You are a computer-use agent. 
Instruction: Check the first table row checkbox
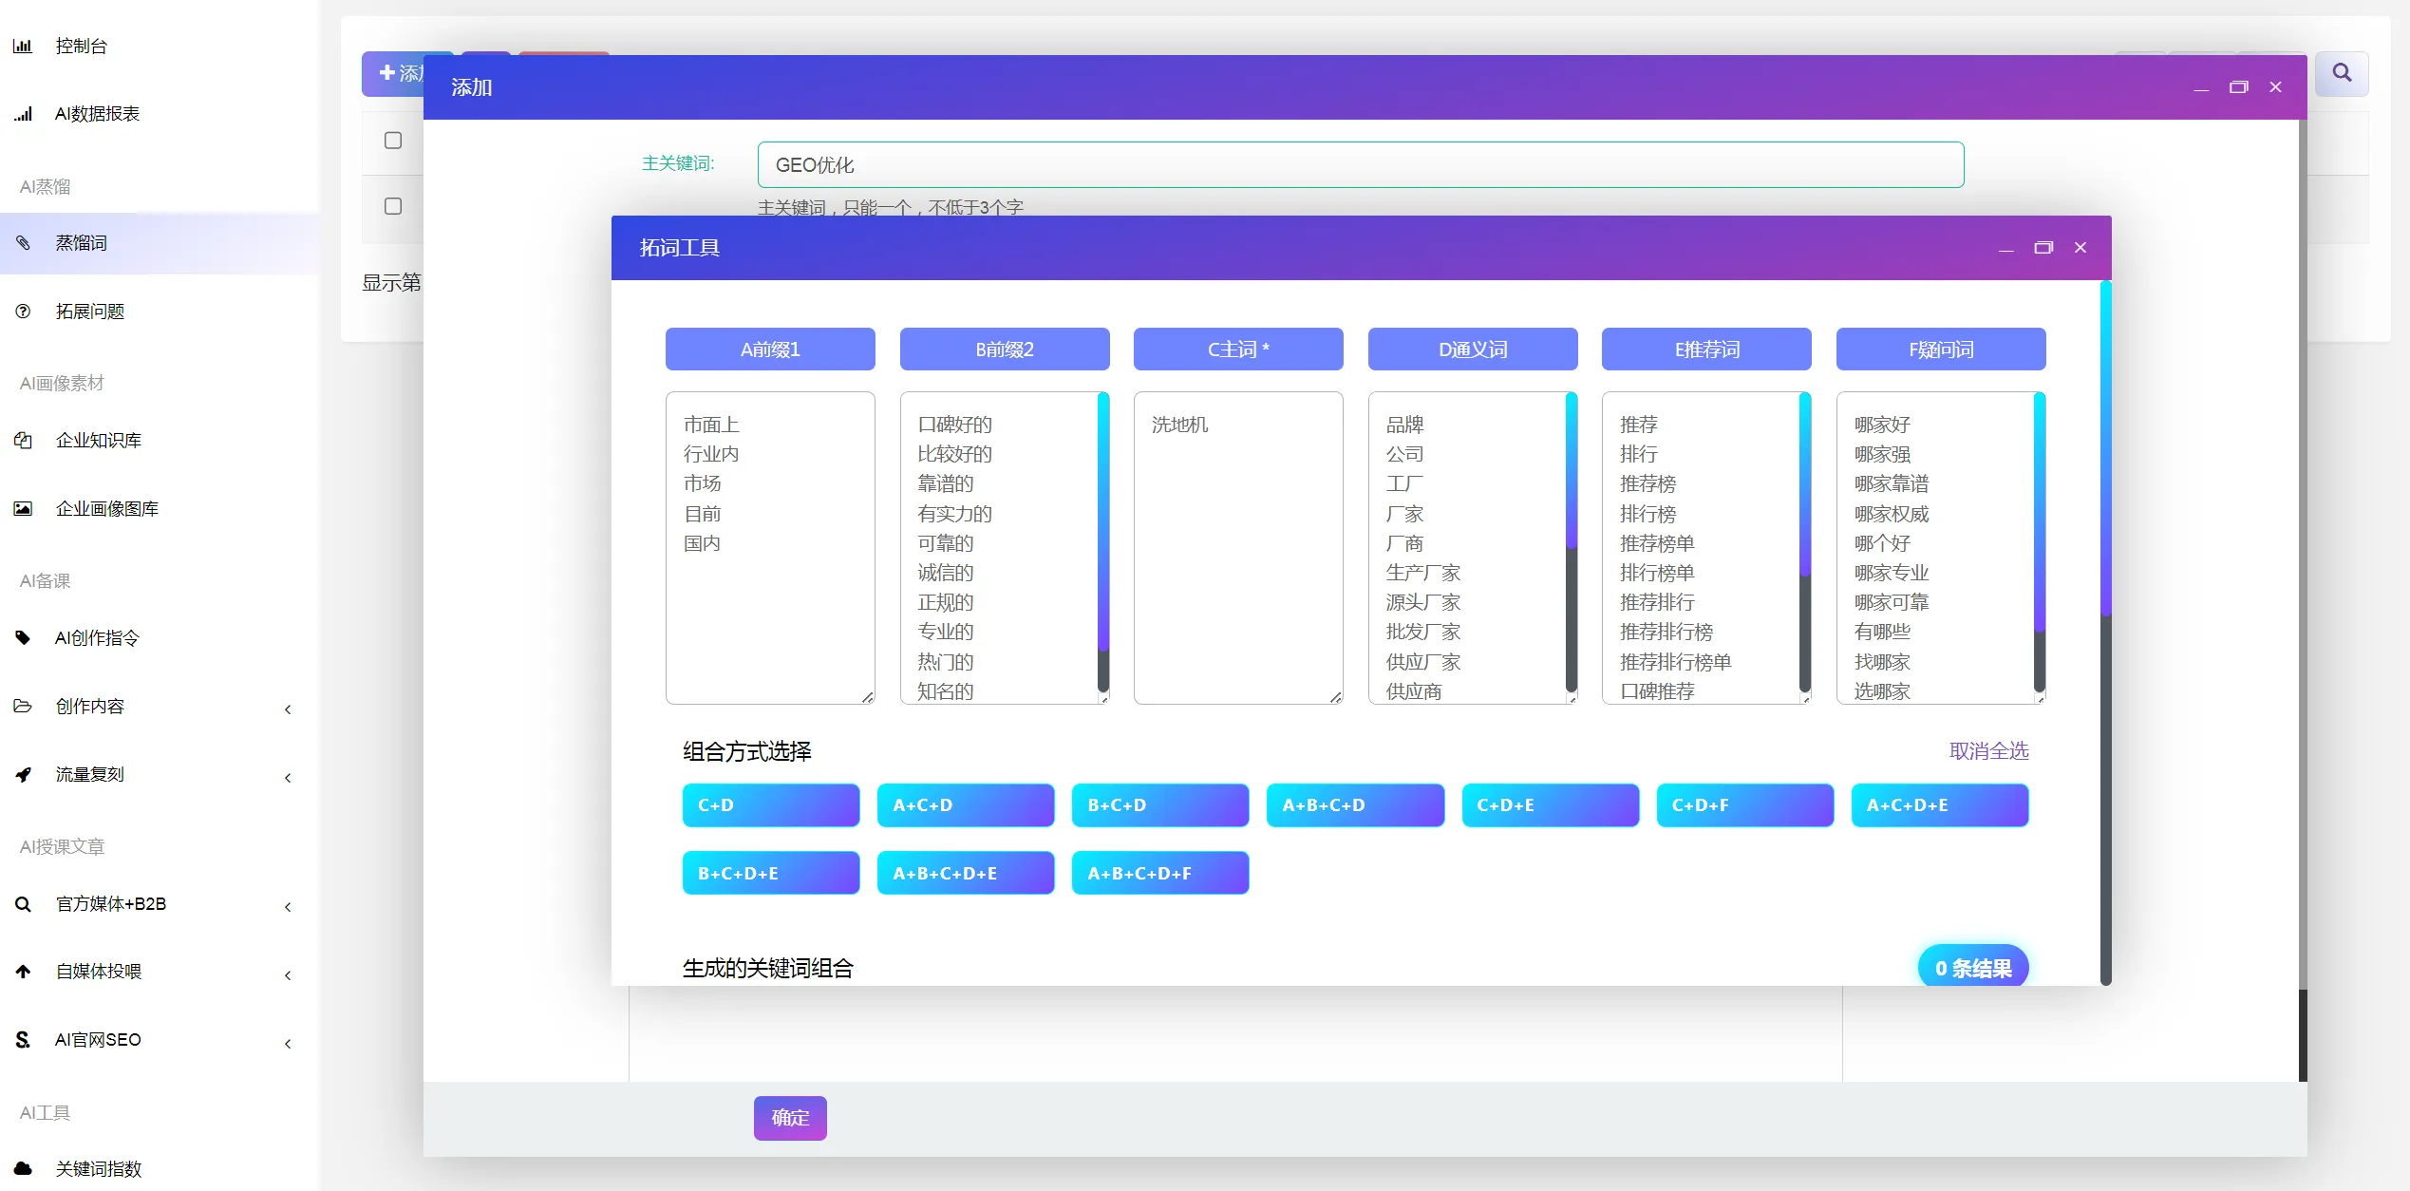[393, 141]
